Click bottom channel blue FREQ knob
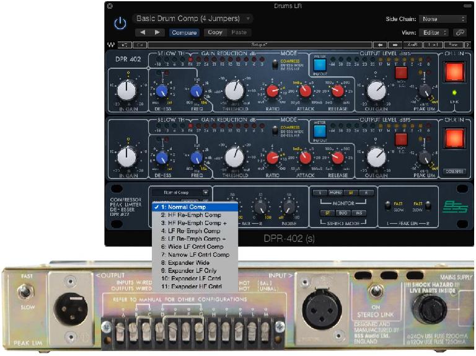Screen dimensions: 476x356 196,158
